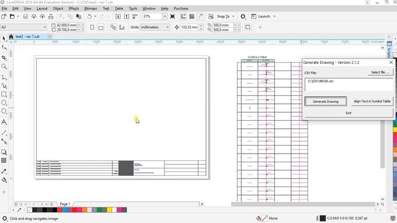The height and width of the screenshot is (223, 397).
Task: Select the Drop Shadow tool
Action: 4,152
